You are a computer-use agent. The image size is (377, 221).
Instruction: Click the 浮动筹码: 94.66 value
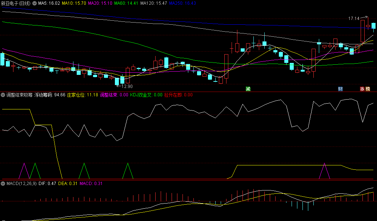pos(50,95)
